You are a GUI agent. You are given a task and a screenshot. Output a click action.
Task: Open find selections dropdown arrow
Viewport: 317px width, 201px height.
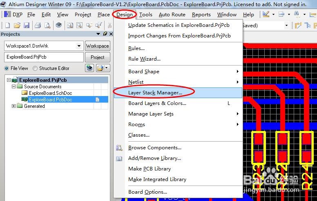(304, 14)
